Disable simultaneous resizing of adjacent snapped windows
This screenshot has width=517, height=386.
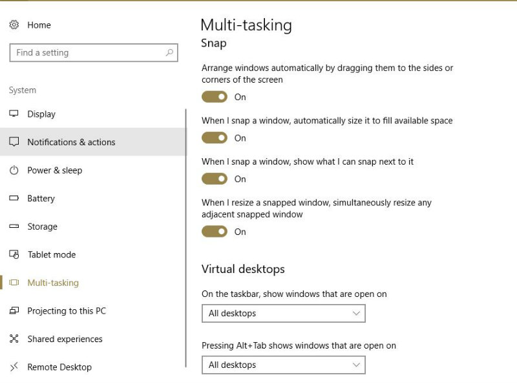215,232
